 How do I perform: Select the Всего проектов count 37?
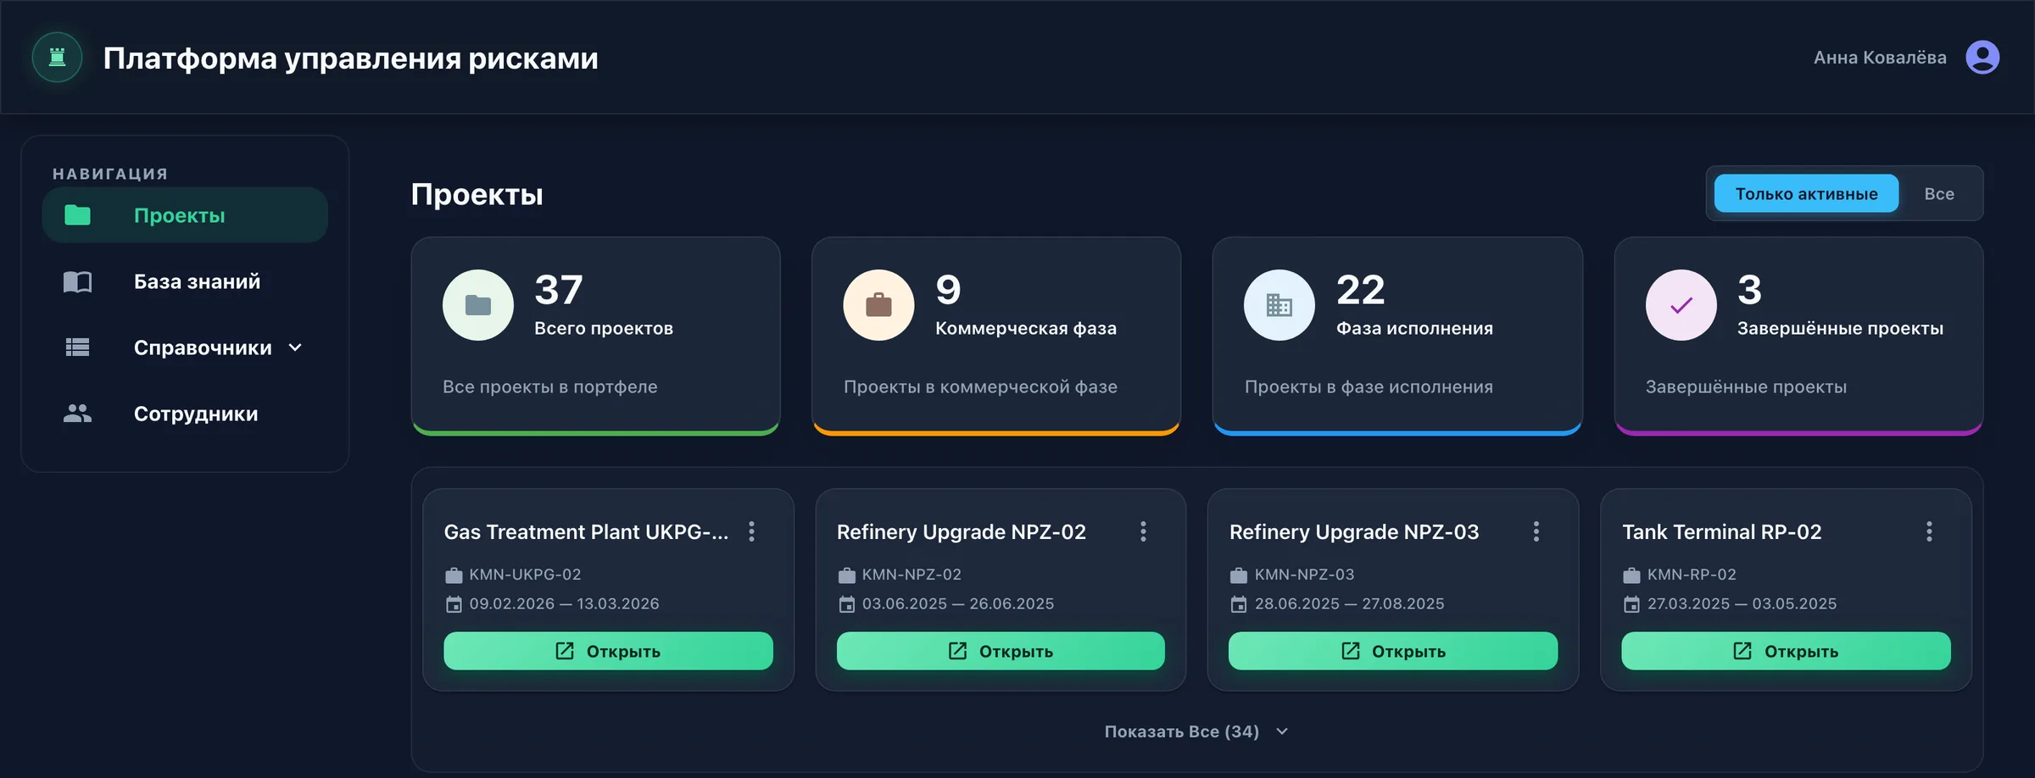559,290
